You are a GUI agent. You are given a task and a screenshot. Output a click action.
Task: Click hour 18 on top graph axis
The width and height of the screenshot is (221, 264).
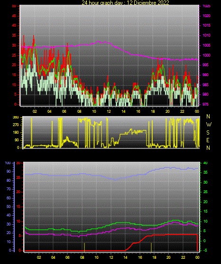(153, 111)
